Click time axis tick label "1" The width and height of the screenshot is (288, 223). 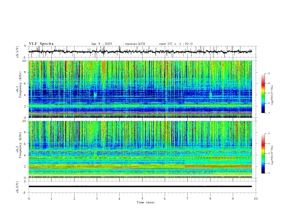(x=51, y=199)
